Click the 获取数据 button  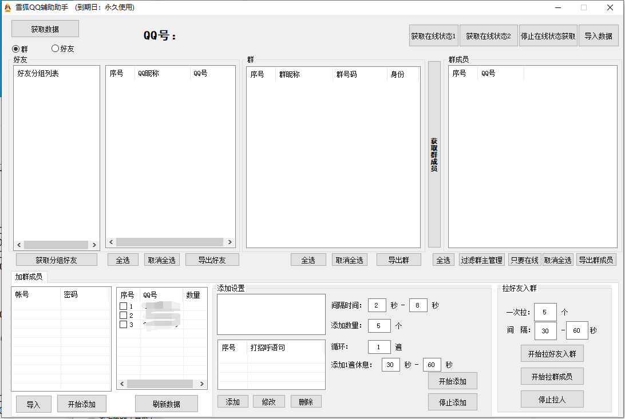tap(45, 29)
